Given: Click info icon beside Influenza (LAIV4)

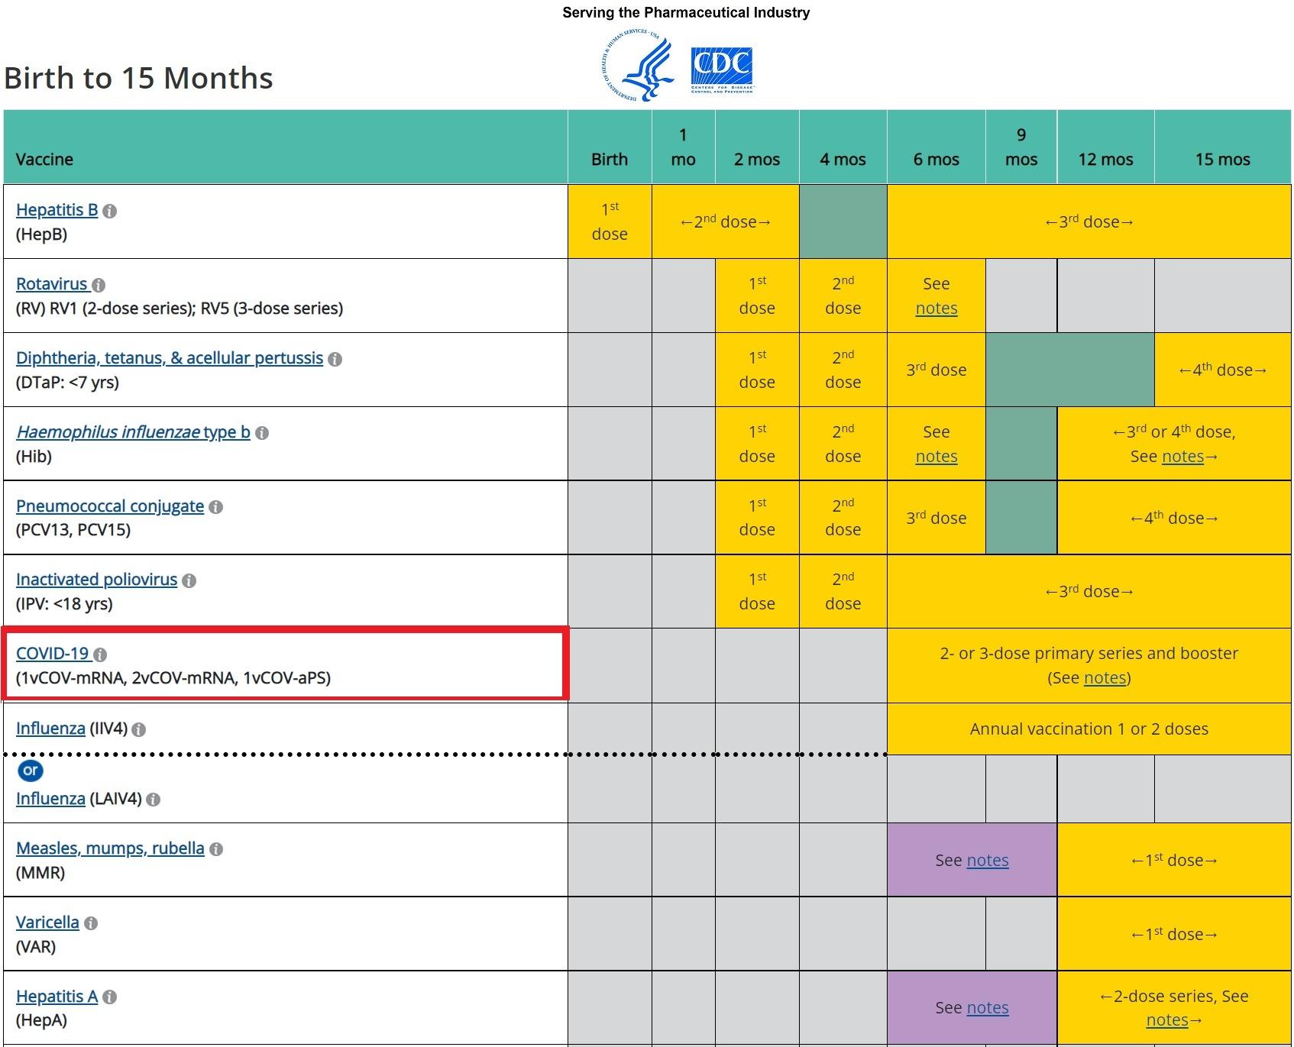Looking at the screenshot, I should [154, 800].
